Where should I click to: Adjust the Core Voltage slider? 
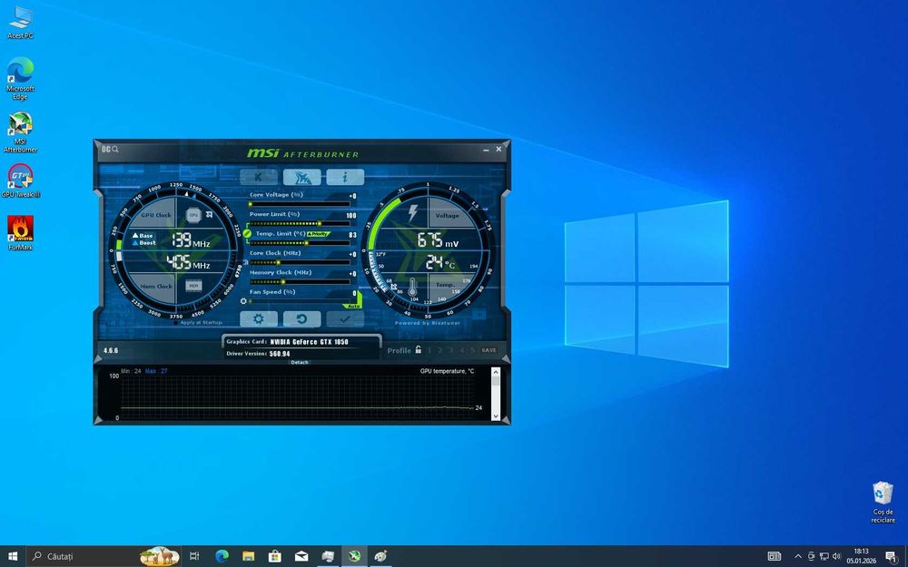(x=300, y=204)
